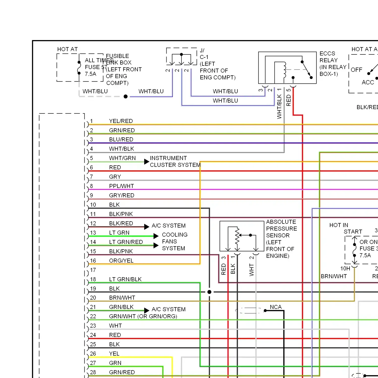The width and height of the screenshot is (378, 378).
Task: Select A/C SYSTEM label beside pin 12
Action: coord(169,226)
